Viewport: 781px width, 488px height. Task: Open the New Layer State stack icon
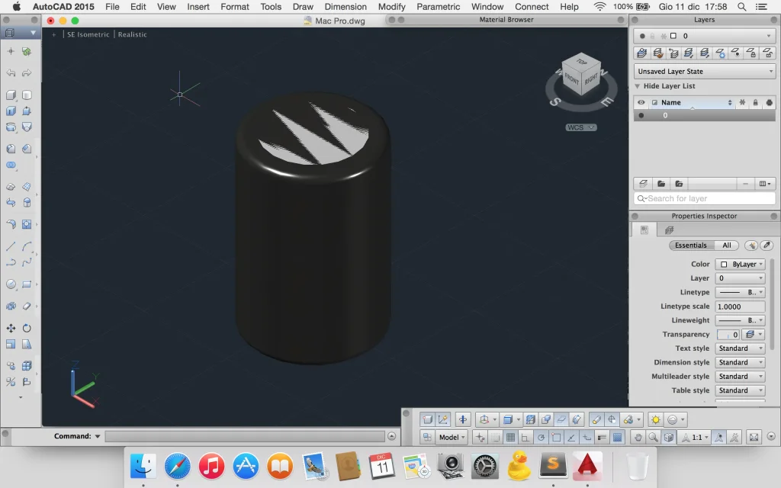[x=642, y=53]
